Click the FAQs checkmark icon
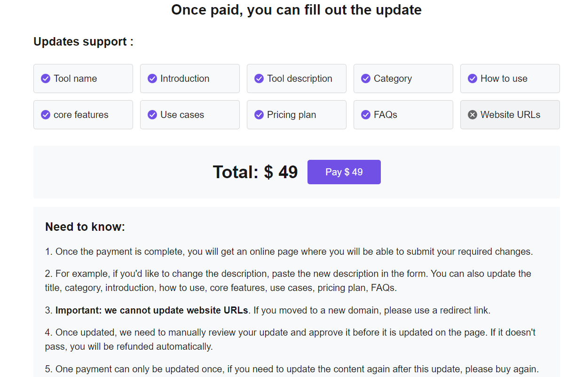 point(365,115)
